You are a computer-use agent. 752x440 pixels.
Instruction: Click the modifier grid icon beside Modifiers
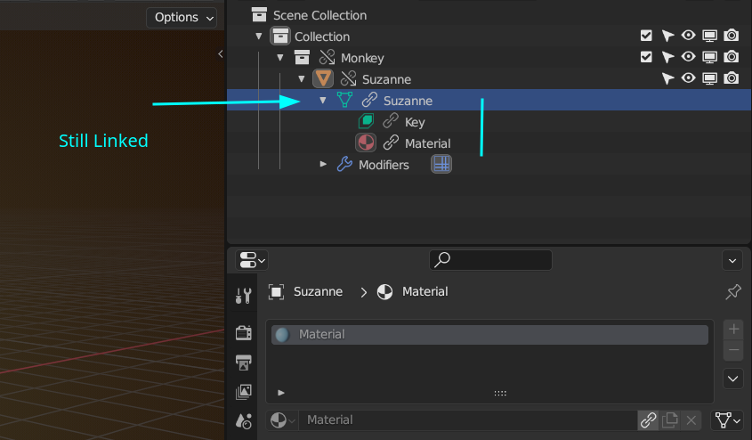click(x=441, y=164)
